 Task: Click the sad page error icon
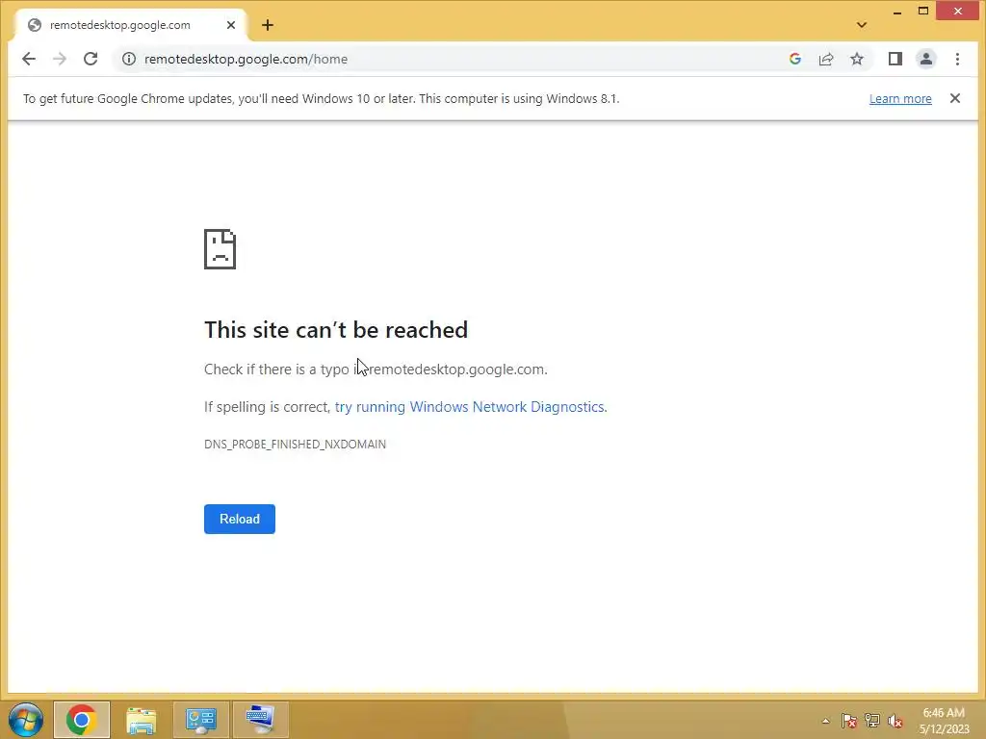coord(221,249)
